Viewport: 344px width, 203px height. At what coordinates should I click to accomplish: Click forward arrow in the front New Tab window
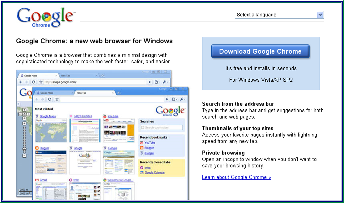(42, 99)
